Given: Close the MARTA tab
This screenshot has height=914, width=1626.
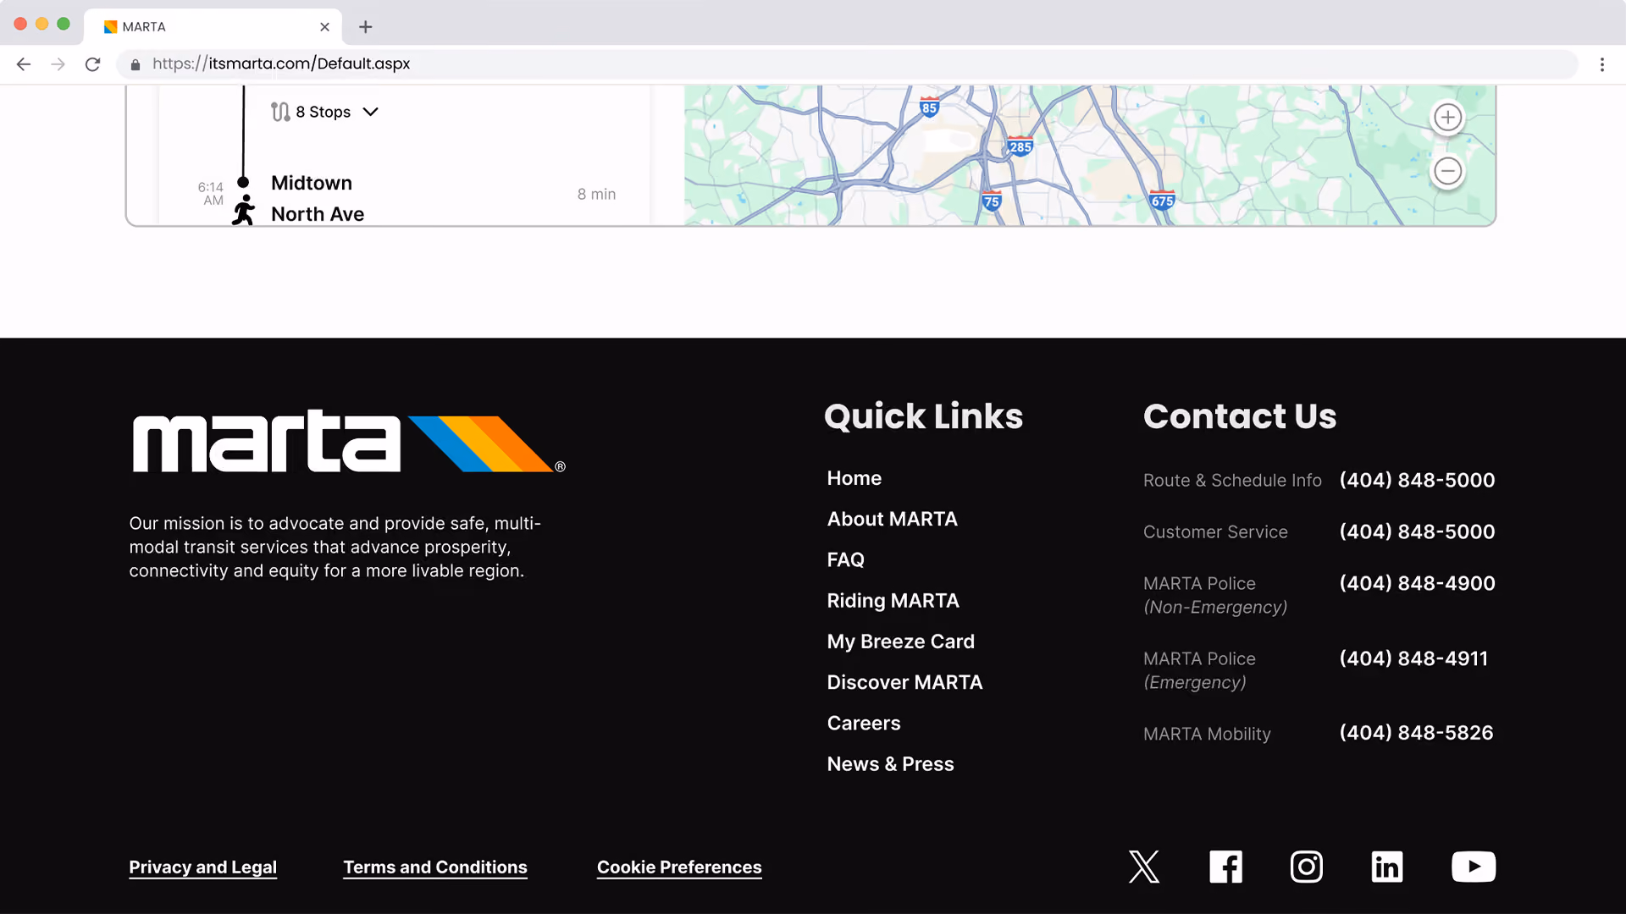Looking at the screenshot, I should [324, 27].
